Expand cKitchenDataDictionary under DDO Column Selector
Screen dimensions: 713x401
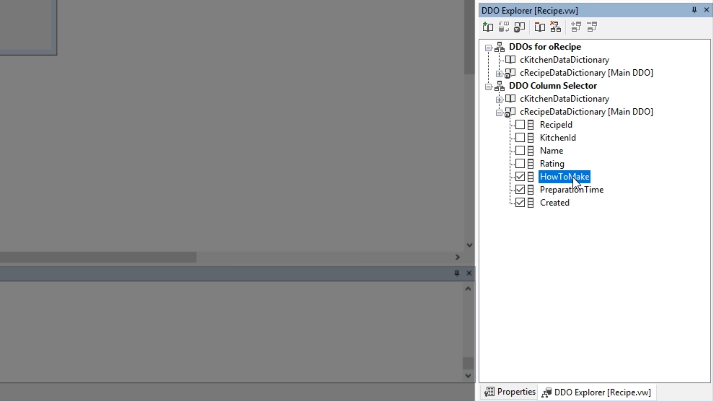(499, 100)
